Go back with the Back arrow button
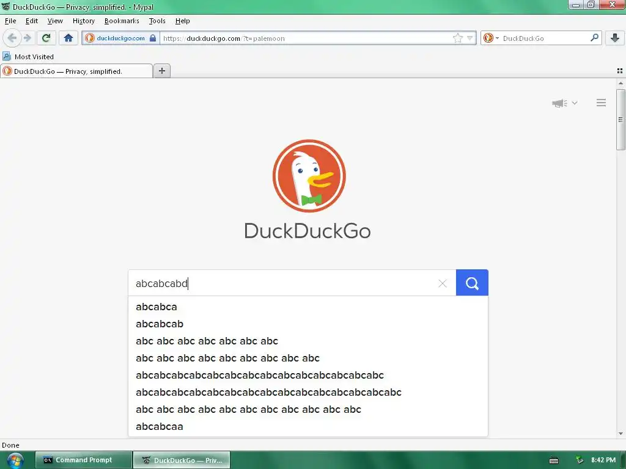Image resolution: width=626 pixels, height=469 pixels. click(x=12, y=38)
